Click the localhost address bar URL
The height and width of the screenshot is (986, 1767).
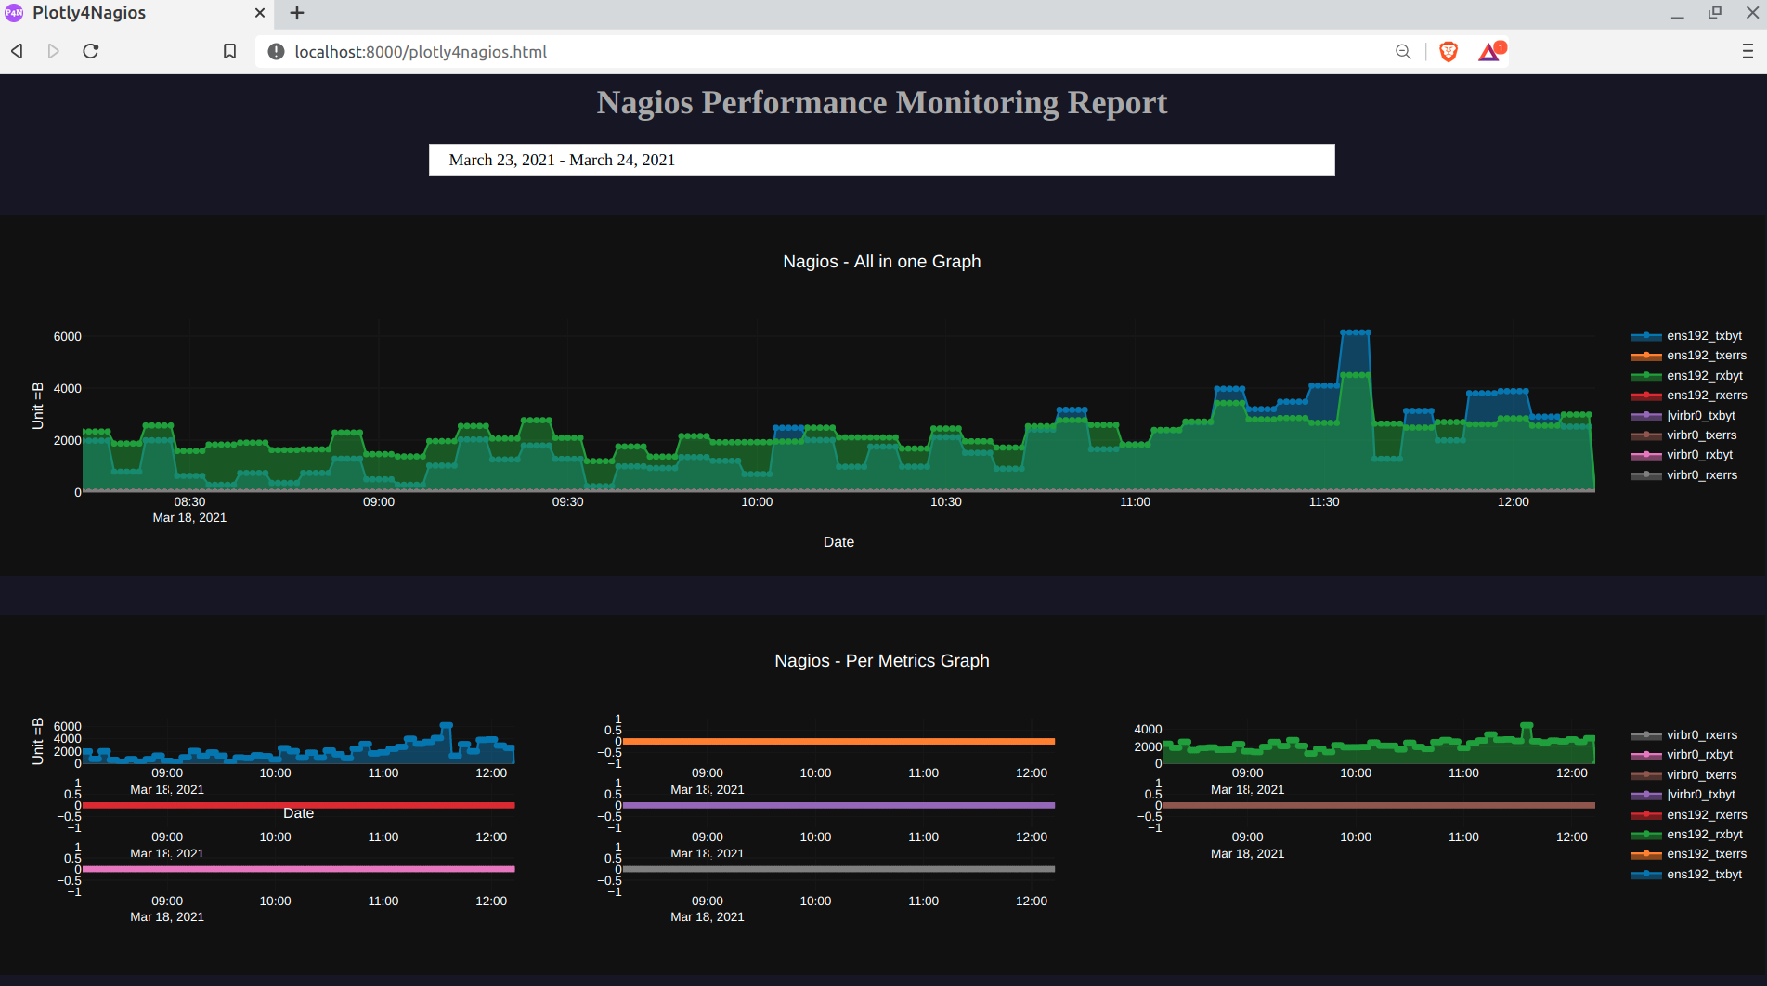(x=421, y=52)
